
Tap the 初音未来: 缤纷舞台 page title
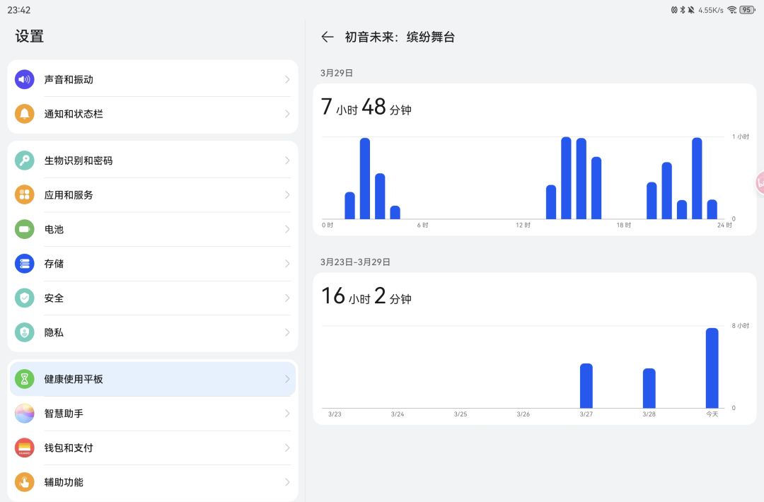400,37
